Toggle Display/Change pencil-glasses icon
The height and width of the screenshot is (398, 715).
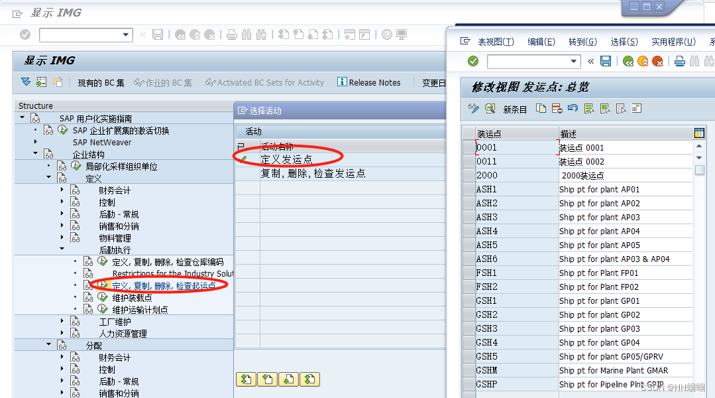point(474,109)
